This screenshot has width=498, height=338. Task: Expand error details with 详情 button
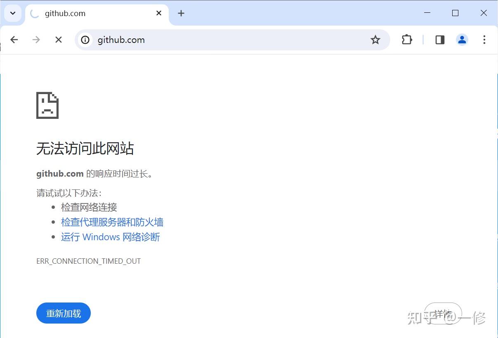[x=443, y=313]
